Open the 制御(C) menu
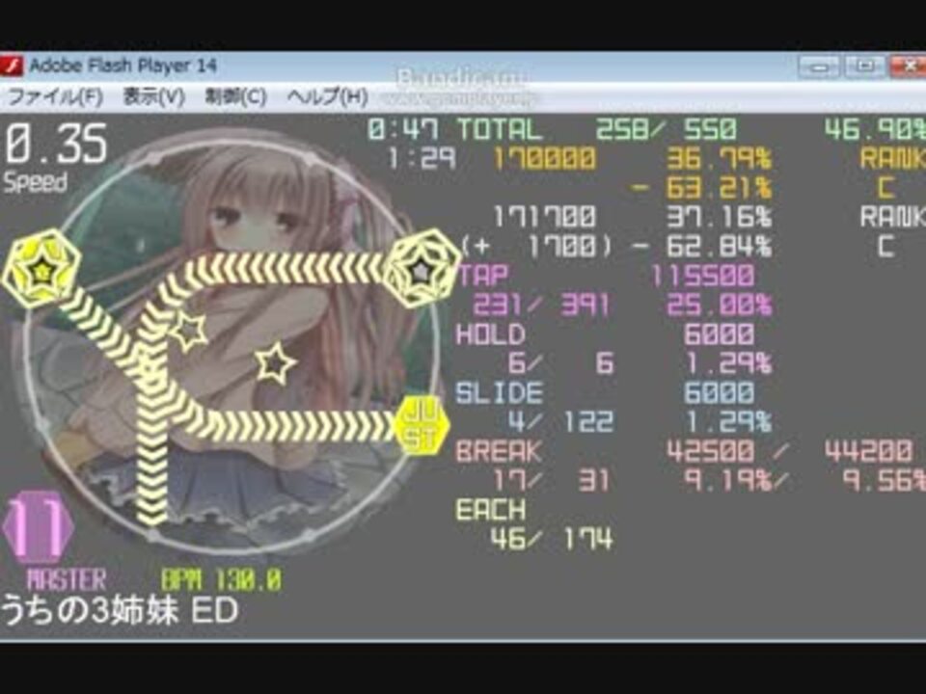 click(235, 96)
